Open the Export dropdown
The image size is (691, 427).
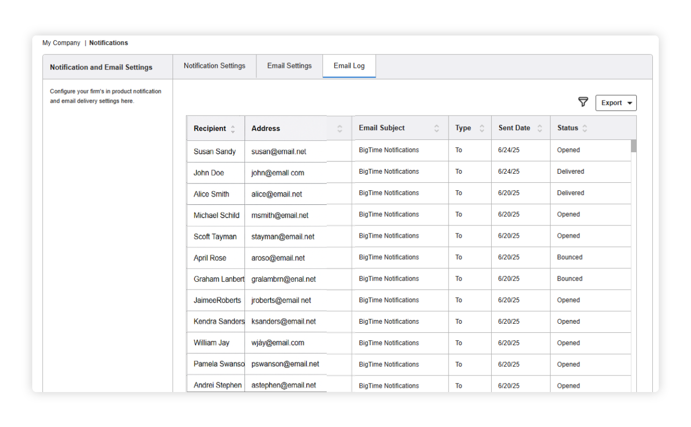pos(616,103)
